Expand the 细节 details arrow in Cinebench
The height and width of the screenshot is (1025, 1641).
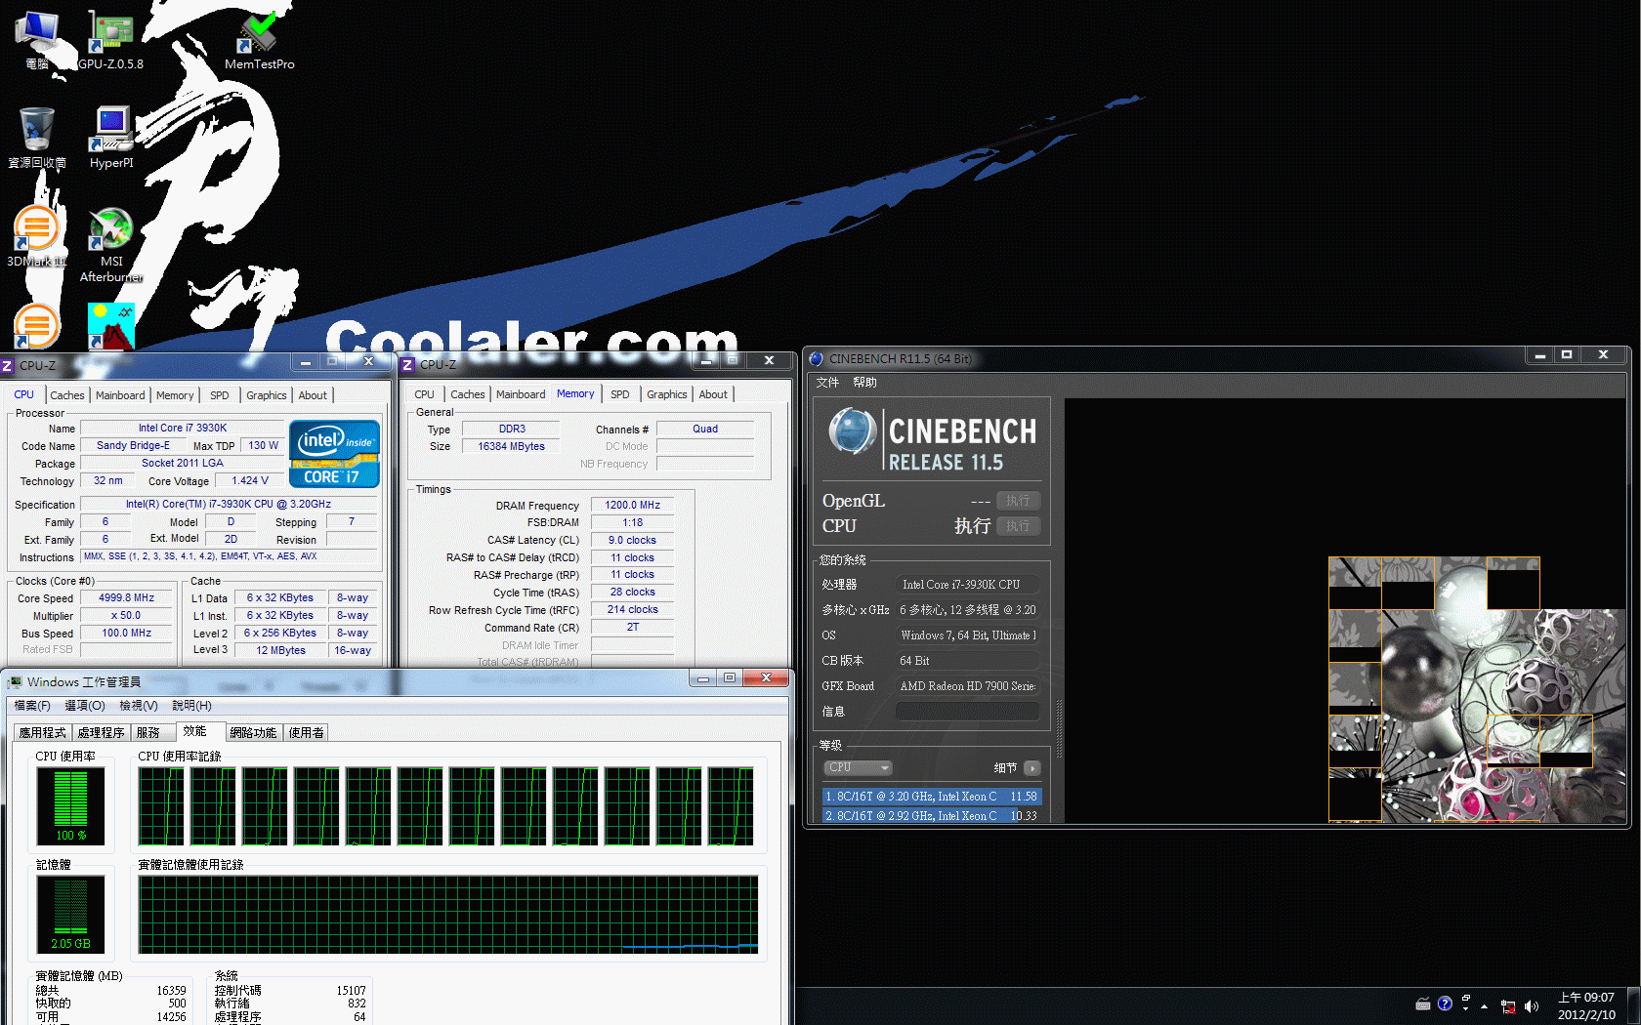click(1032, 768)
